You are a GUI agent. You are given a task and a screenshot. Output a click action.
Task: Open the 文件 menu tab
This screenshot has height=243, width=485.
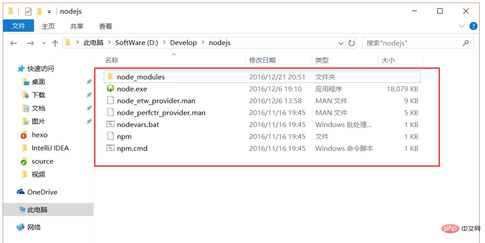[x=19, y=26]
